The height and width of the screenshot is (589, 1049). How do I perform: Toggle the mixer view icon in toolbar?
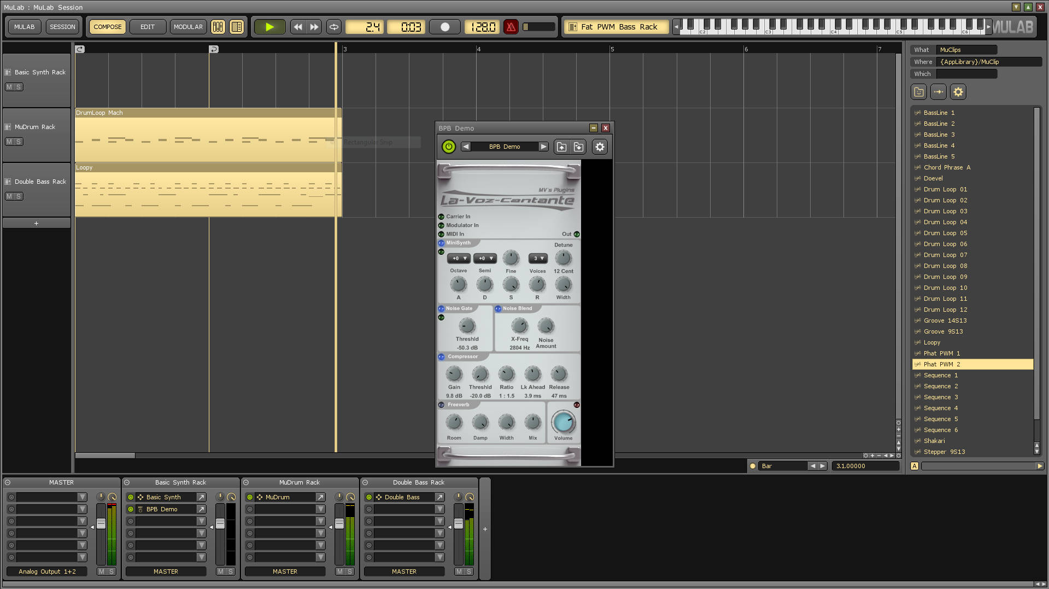click(x=218, y=27)
